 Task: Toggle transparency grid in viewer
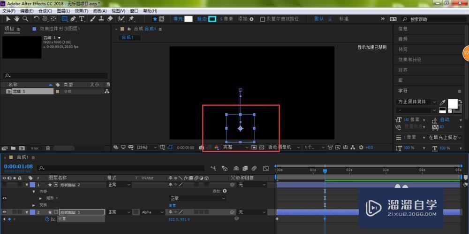(x=262, y=148)
